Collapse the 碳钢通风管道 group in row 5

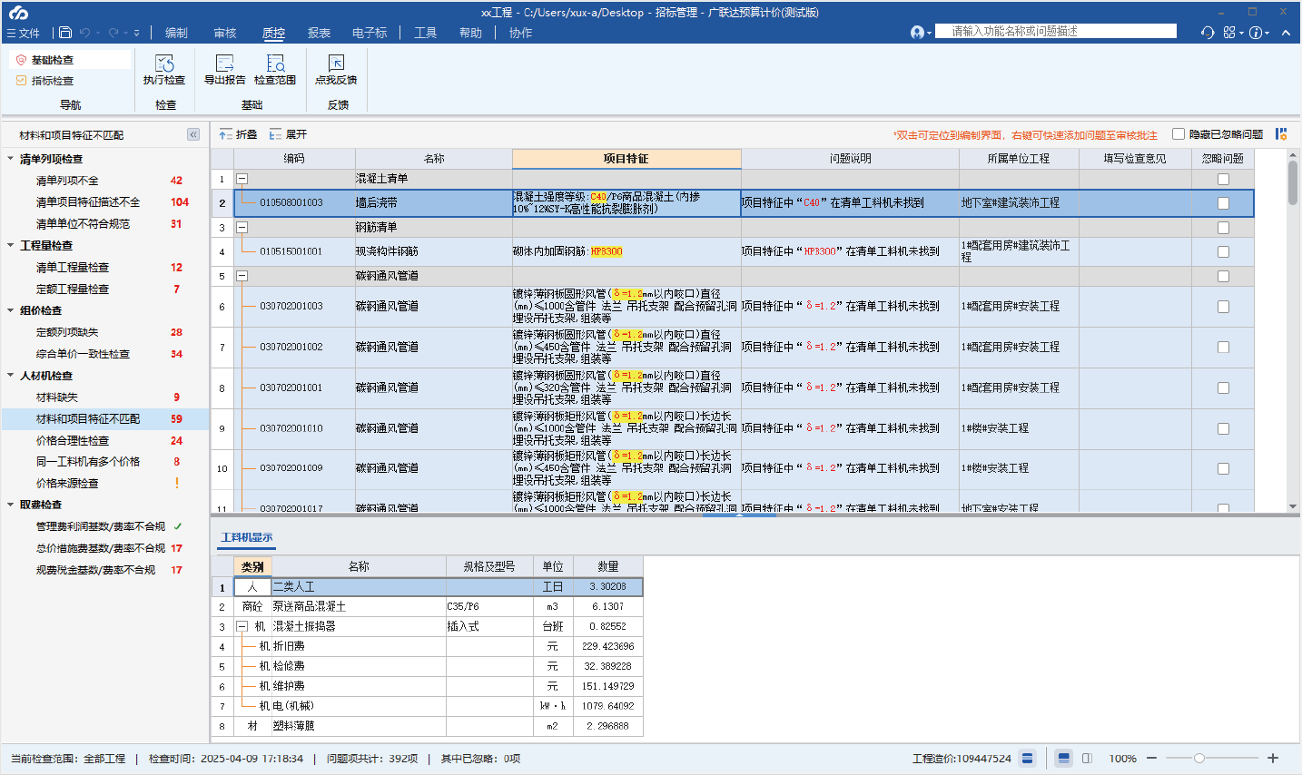point(242,276)
